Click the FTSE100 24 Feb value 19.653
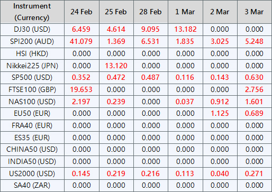The height and width of the screenshot is (192, 272). tap(81, 89)
